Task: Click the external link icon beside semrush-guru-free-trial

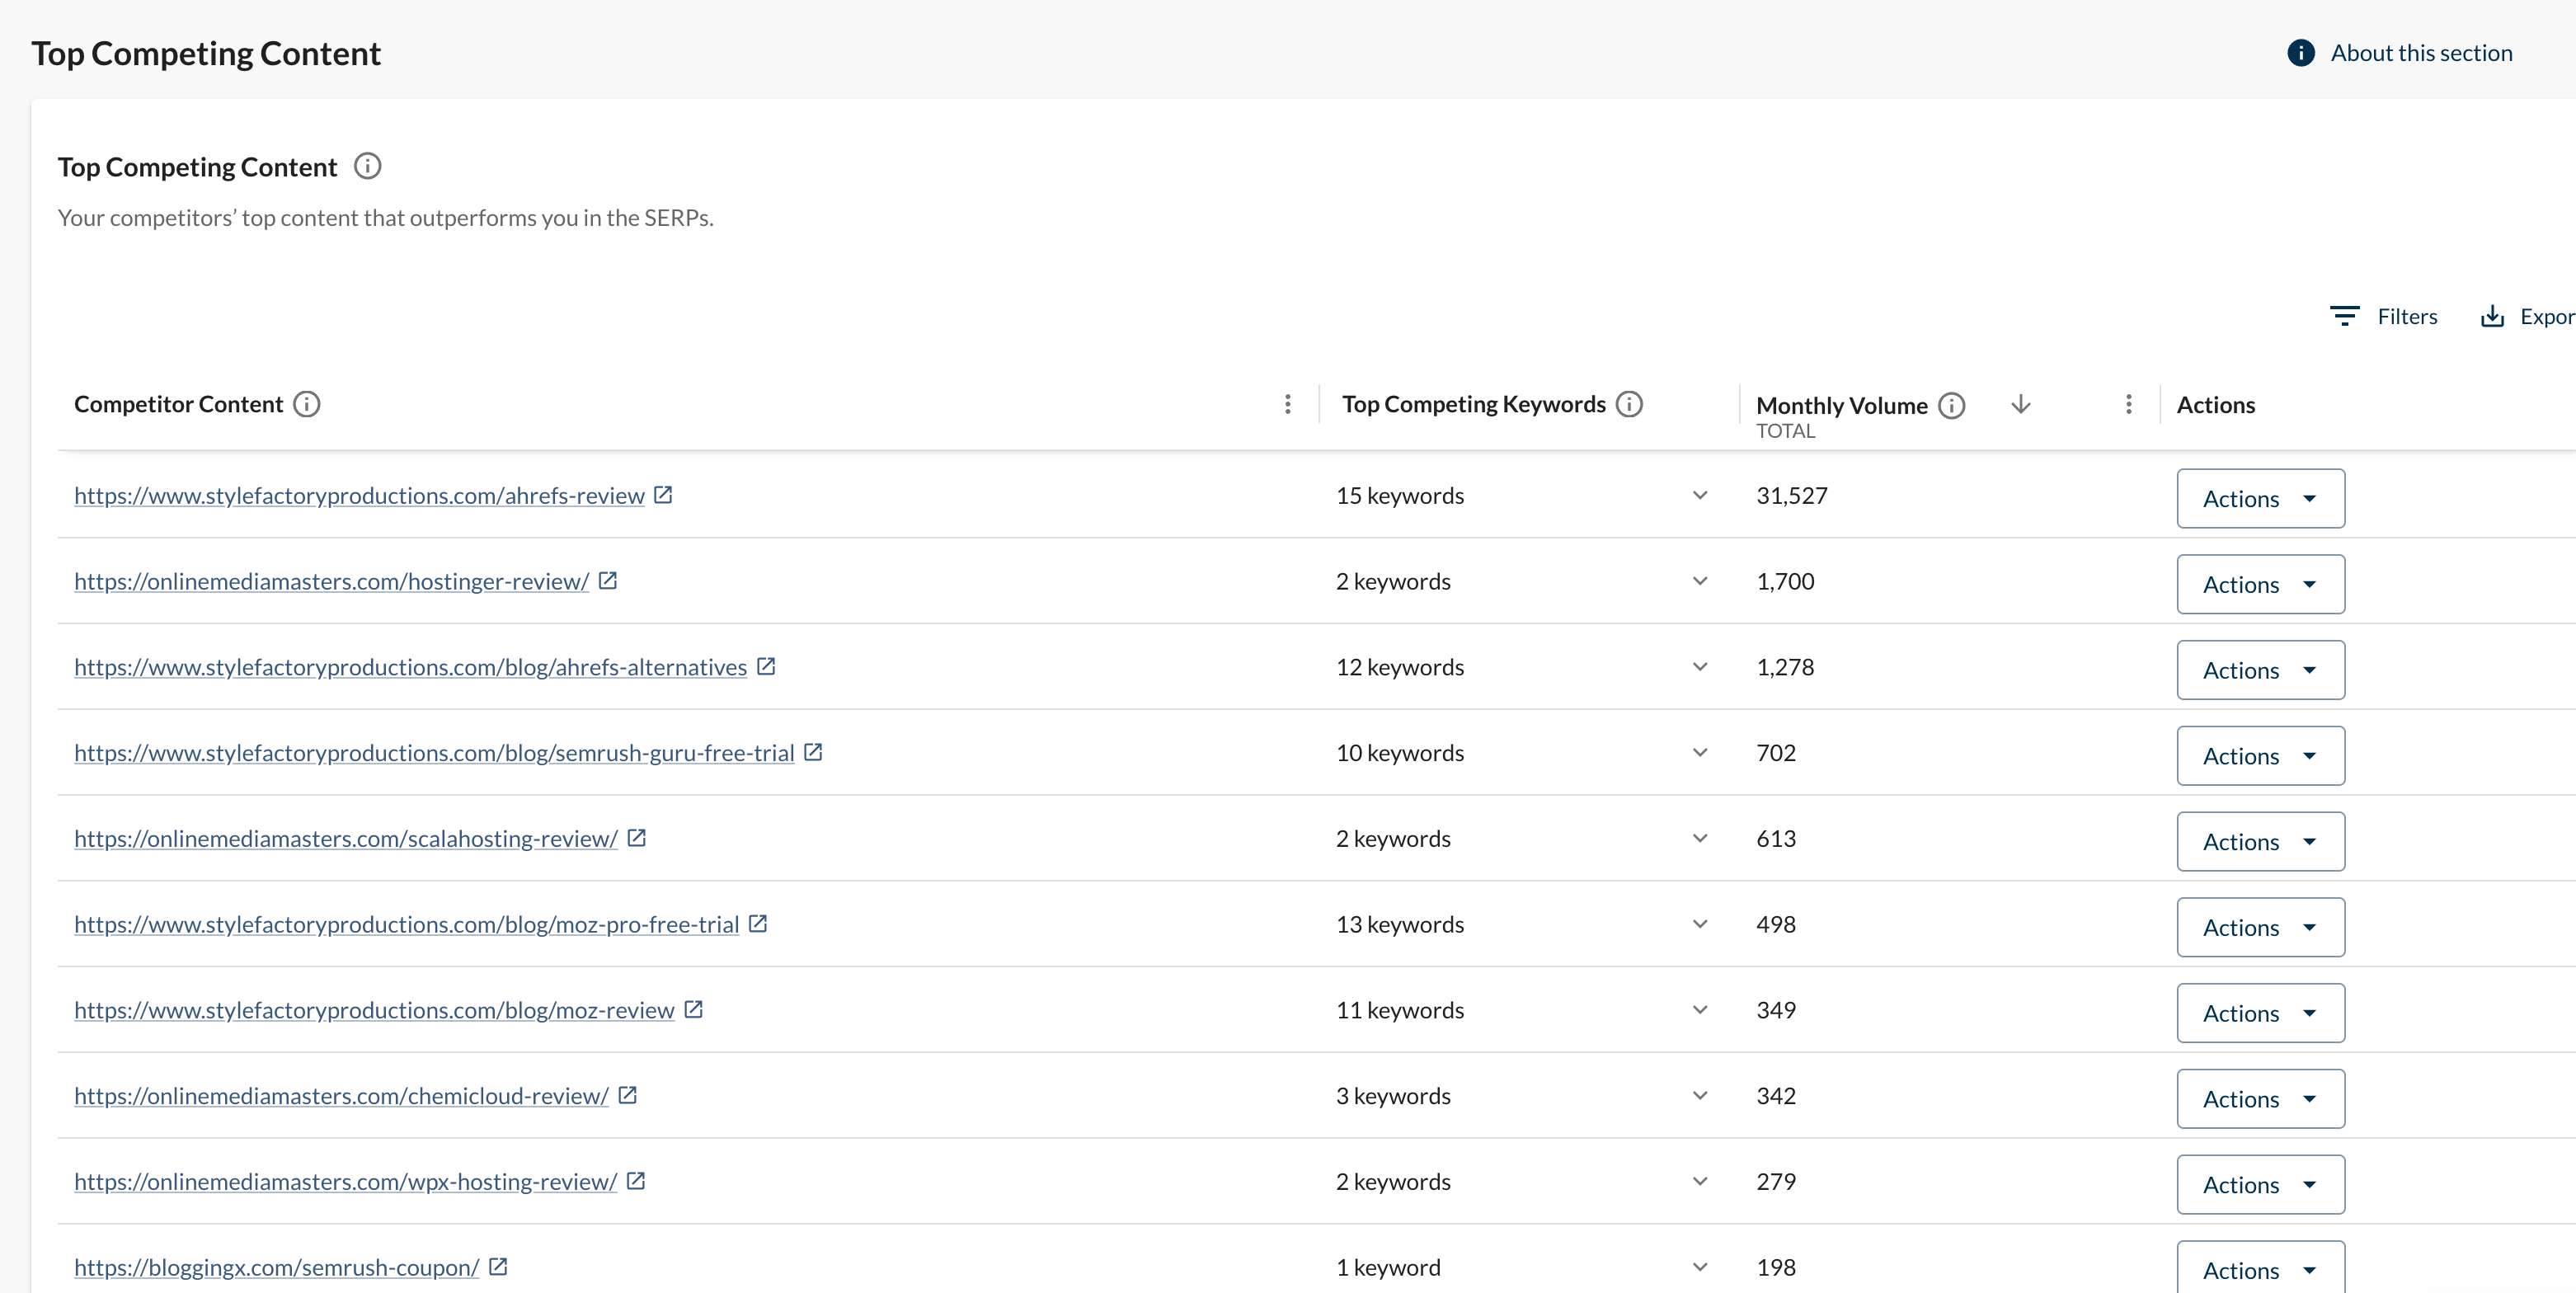Action: pyautogui.click(x=813, y=751)
